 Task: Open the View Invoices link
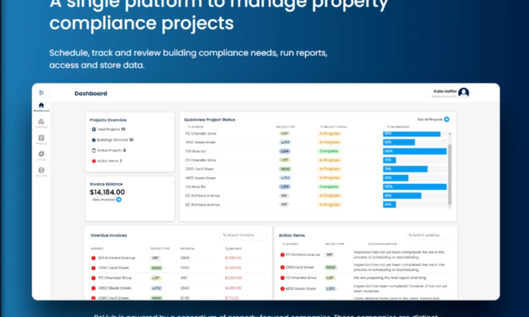103,199
